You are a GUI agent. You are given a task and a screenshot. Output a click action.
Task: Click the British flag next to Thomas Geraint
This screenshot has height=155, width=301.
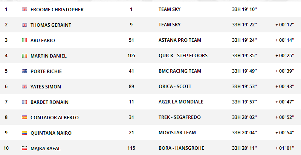pos(24,25)
